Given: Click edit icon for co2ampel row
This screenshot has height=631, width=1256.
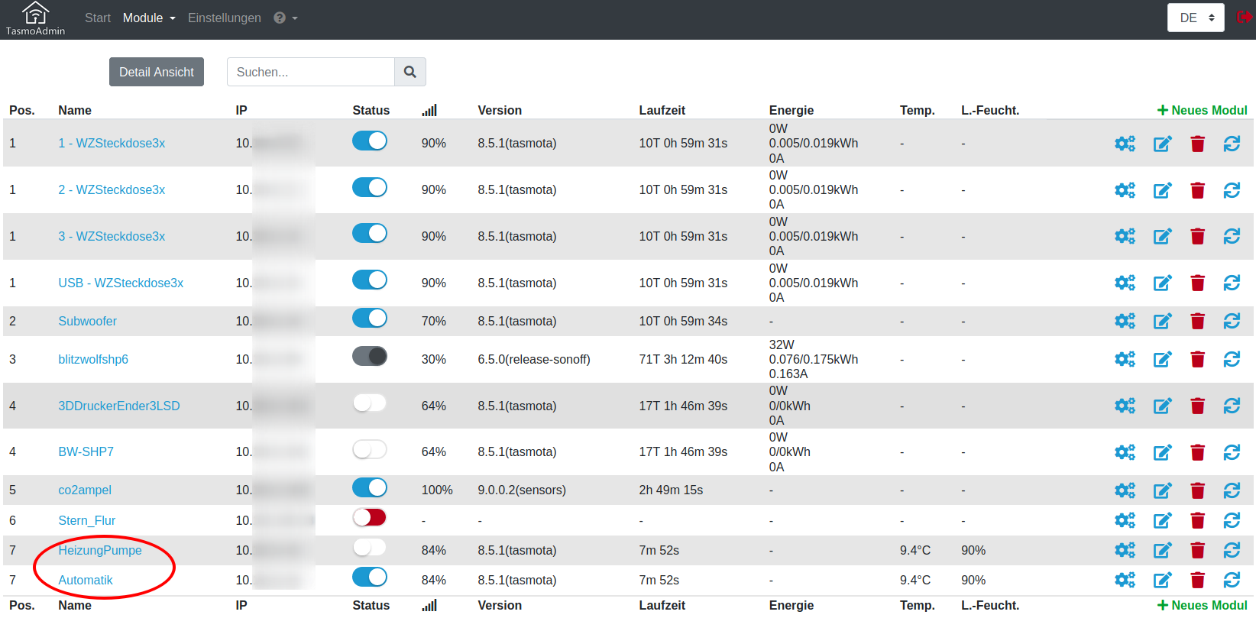Looking at the screenshot, I should (x=1162, y=490).
